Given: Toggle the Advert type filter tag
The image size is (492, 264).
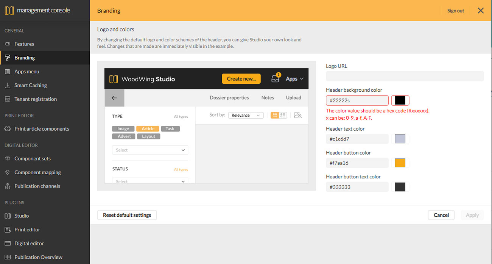Looking at the screenshot, I should [x=124, y=136].
